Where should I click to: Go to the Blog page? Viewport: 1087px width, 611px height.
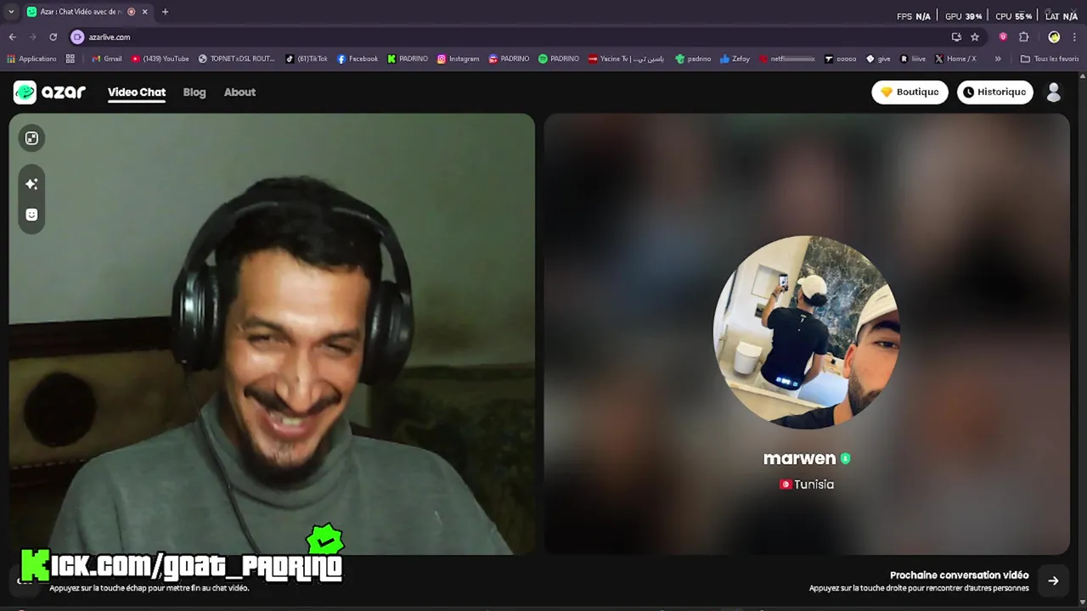[194, 92]
